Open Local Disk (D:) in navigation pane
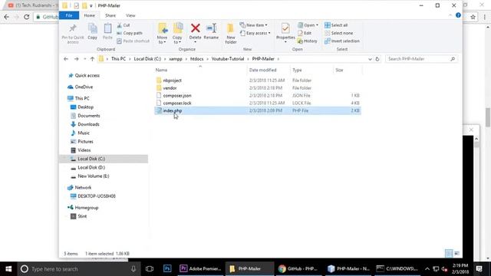This screenshot has width=491, height=276. tap(91, 167)
